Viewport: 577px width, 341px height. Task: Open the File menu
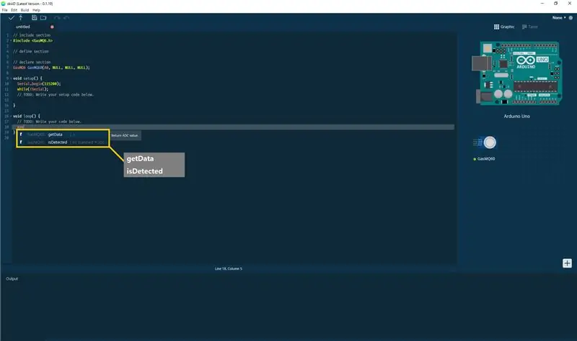(x=5, y=10)
